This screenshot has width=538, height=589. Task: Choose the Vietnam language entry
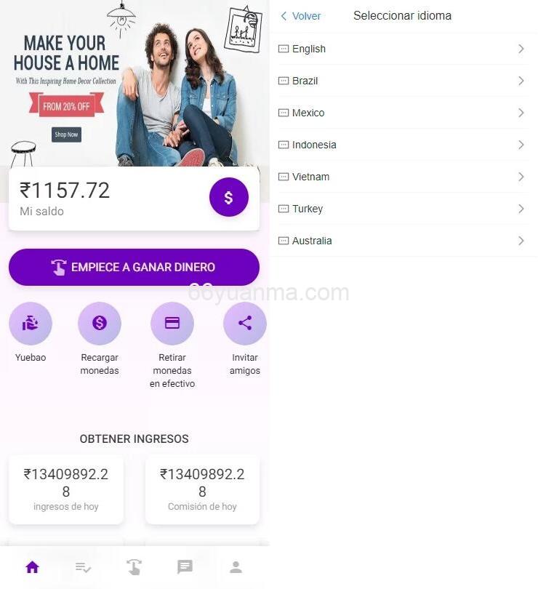click(403, 177)
